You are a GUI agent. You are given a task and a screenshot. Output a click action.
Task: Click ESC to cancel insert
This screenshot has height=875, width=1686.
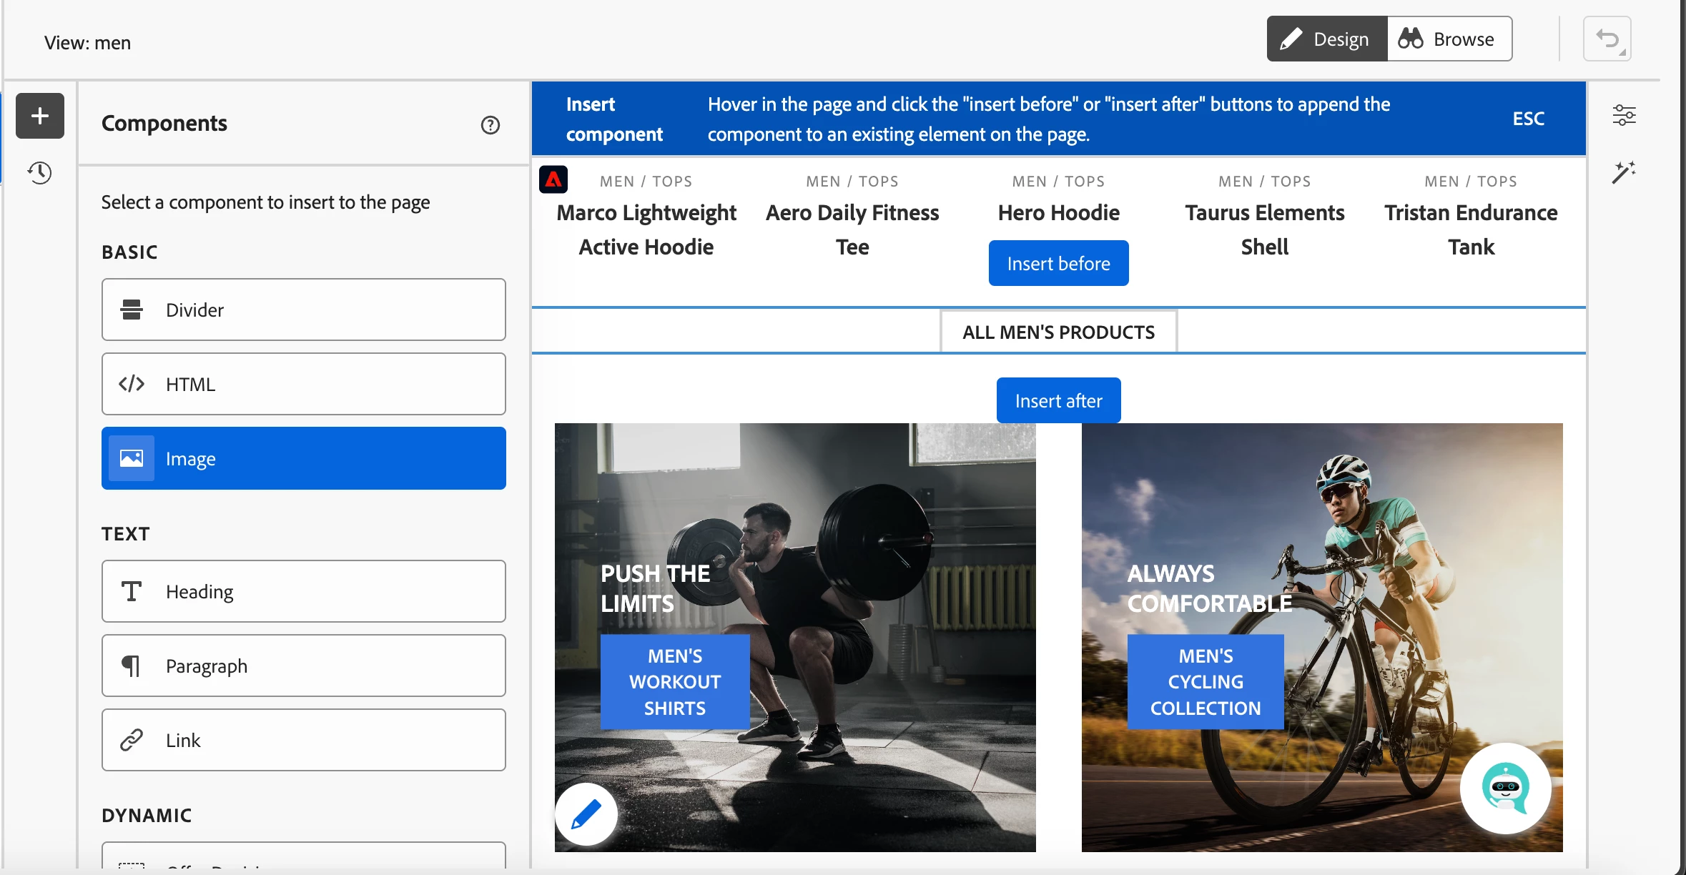(1528, 119)
